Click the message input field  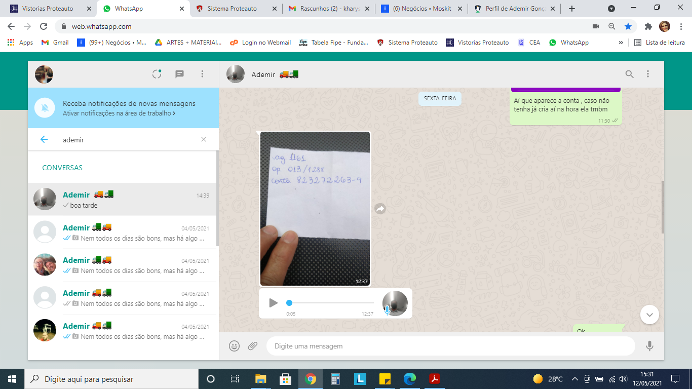click(x=450, y=346)
